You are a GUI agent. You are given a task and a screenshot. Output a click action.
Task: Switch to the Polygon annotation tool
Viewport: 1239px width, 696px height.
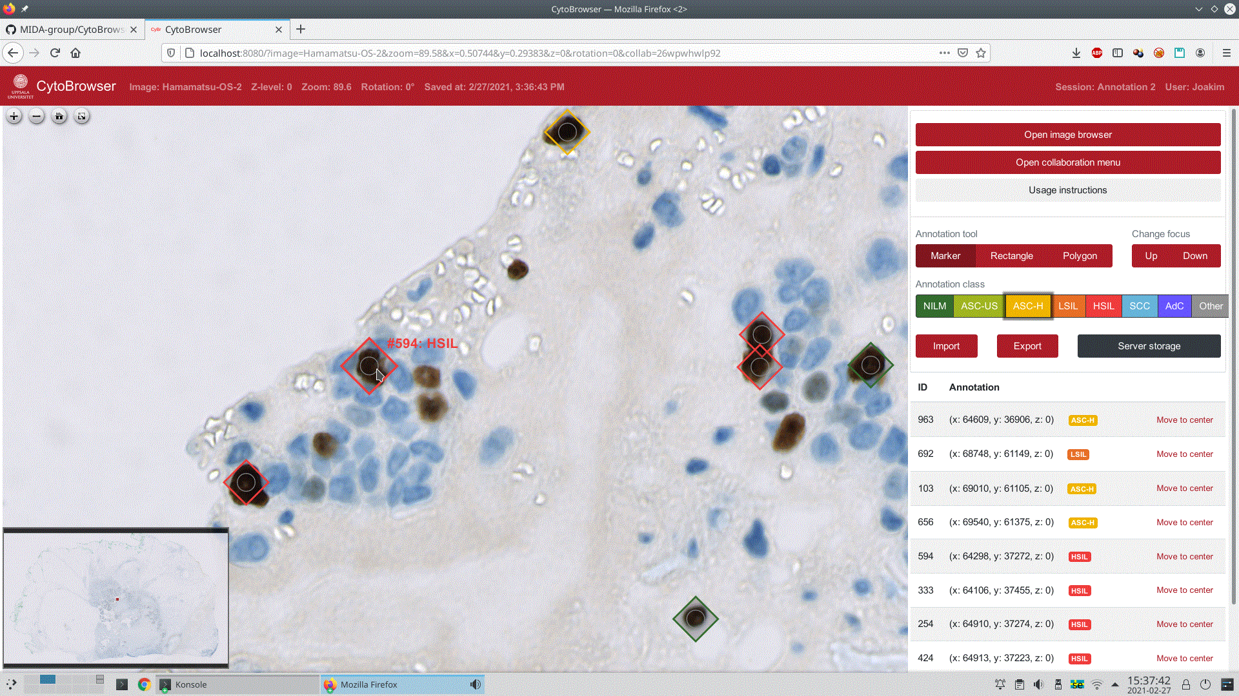click(1080, 256)
